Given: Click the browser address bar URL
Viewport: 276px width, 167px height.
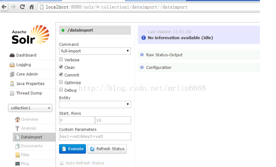Looking at the screenshot, I should coord(117,7).
